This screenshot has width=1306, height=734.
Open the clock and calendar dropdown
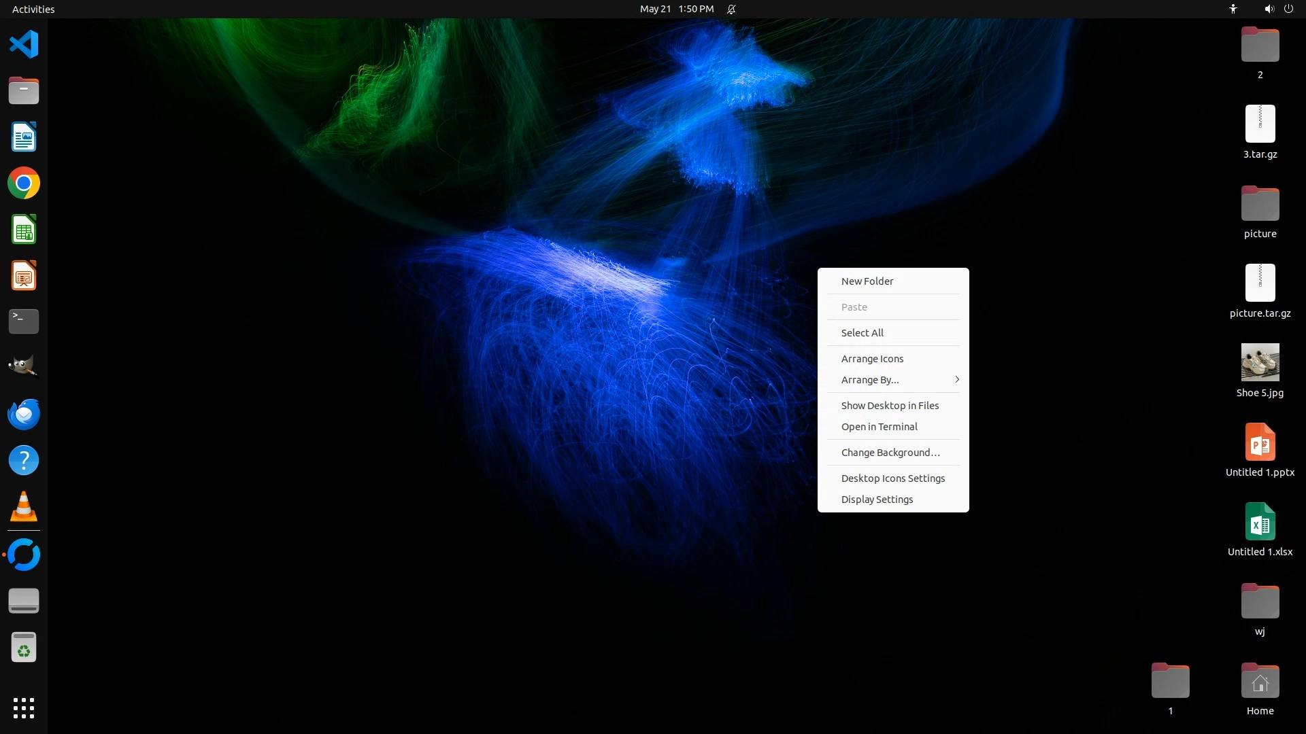coord(676,9)
